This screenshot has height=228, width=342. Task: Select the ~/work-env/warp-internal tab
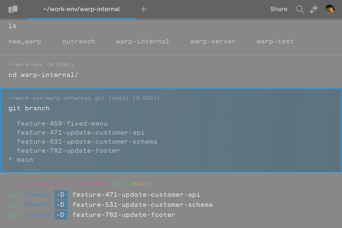coord(82,10)
